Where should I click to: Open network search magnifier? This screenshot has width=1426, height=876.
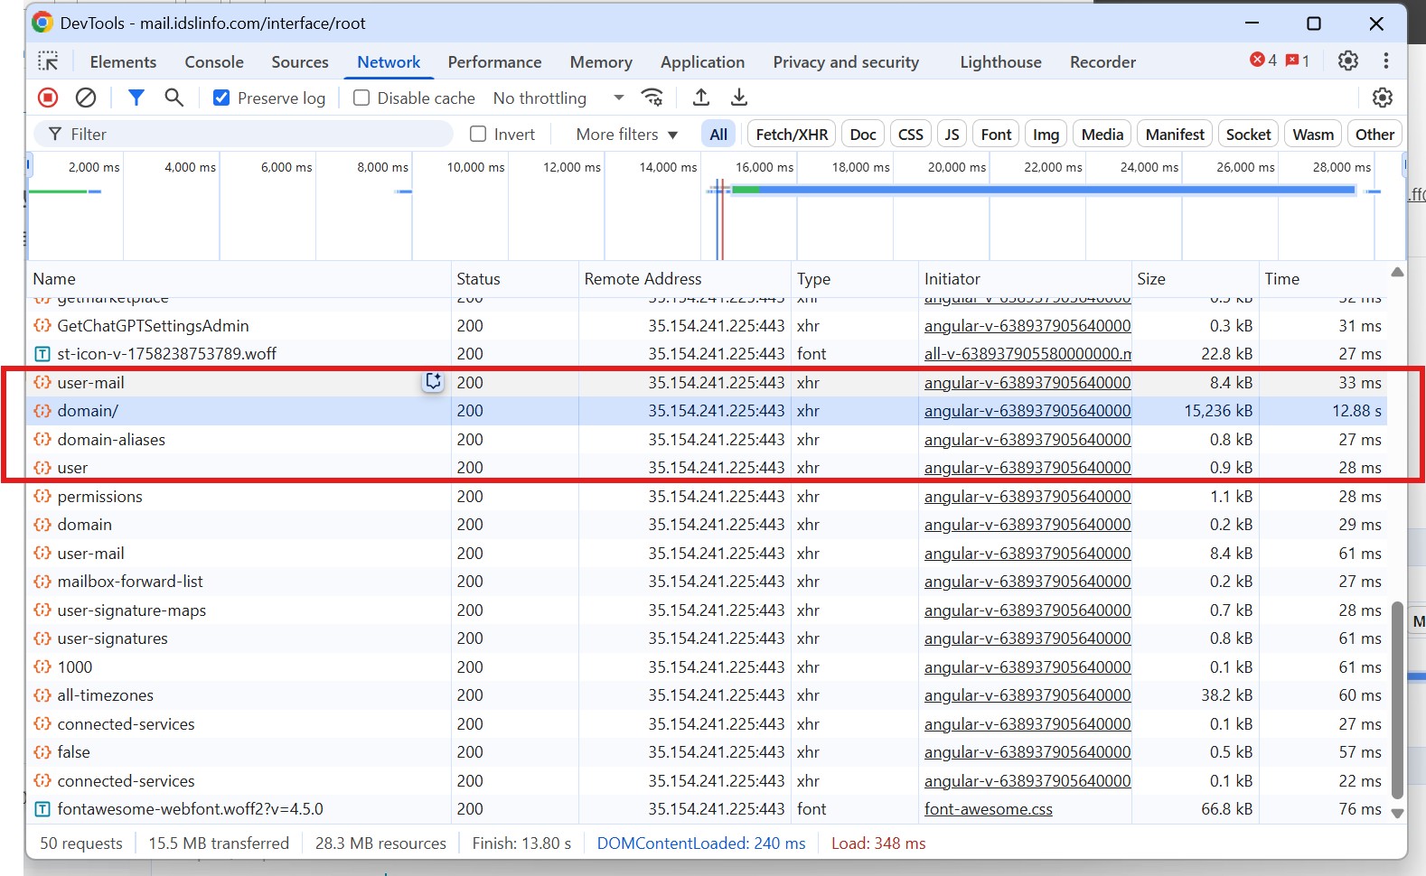click(174, 98)
